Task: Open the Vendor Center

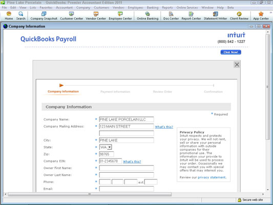Action: [x=96, y=16]
